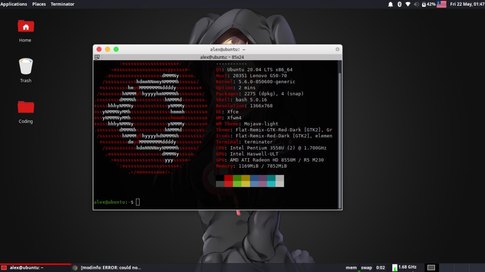Click the mem monitor in the bottom panel
Image resolution: width=485 pixels, height=272 pixels.
(351, 267)
